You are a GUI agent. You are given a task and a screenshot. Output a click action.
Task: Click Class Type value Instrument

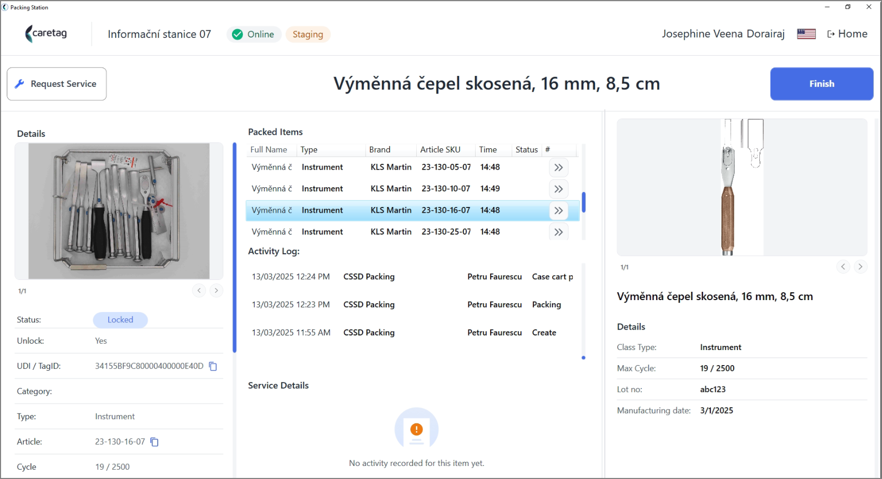(x=721, y=347)
